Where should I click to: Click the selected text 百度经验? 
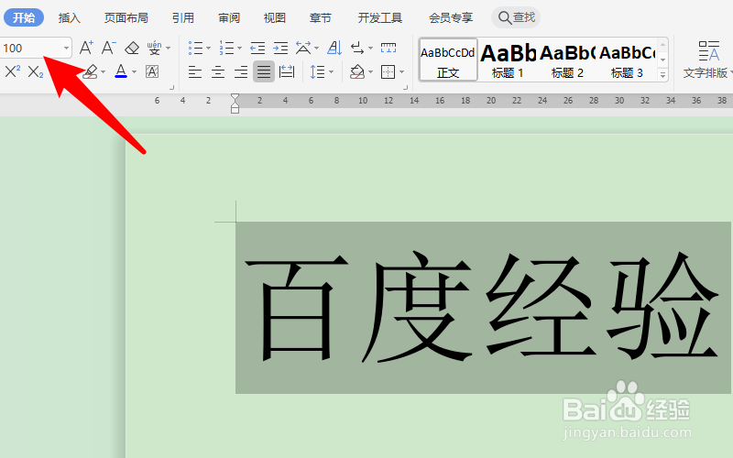click(481, 307)
